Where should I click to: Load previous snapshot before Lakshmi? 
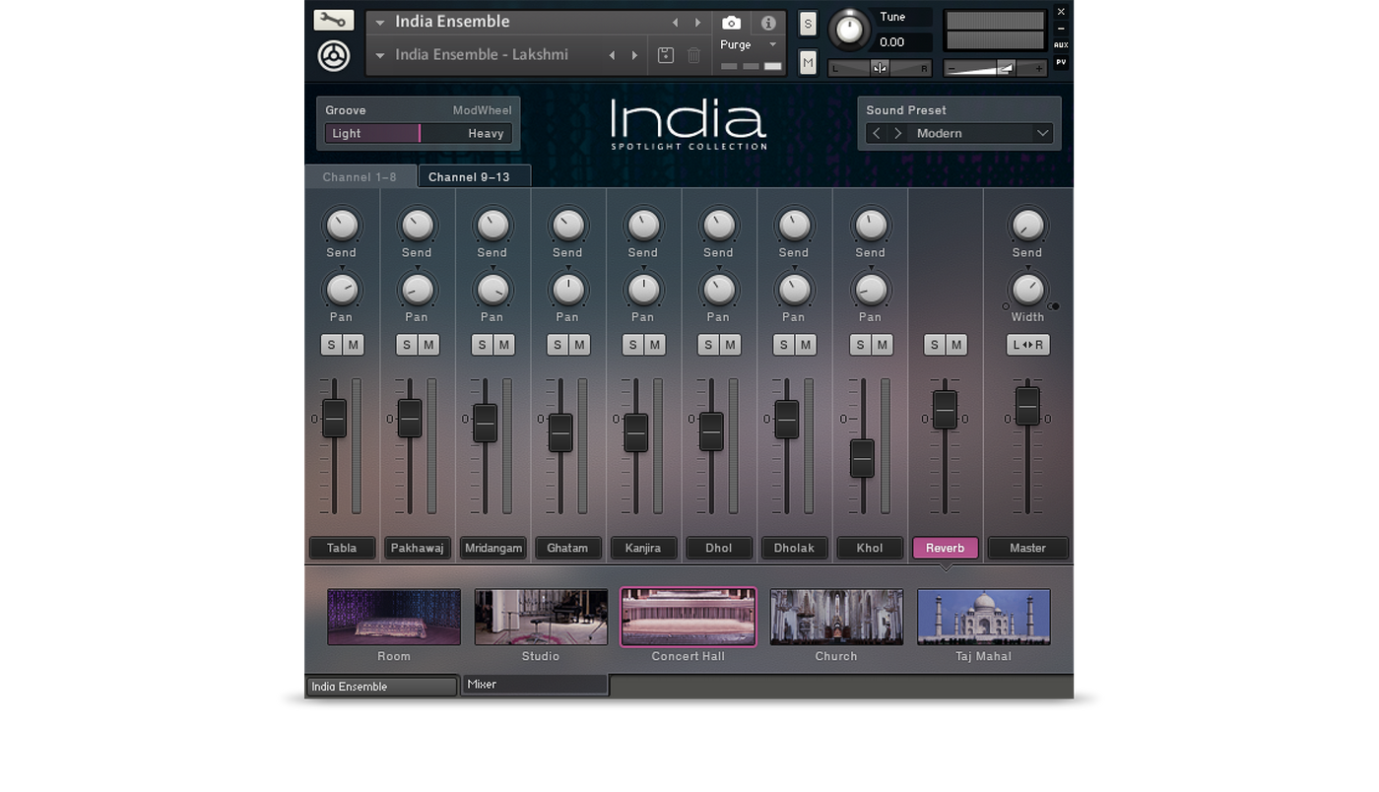tap(612, 55)
